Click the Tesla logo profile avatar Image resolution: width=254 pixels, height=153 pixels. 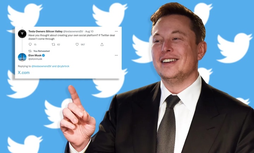pos(22,34)
